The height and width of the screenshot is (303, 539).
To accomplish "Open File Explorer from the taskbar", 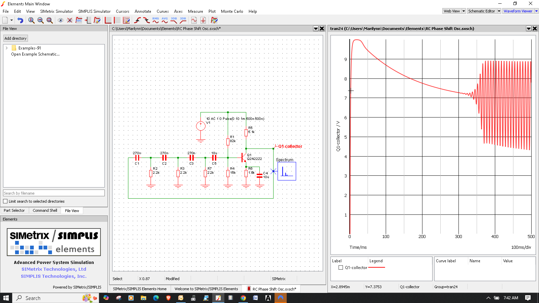I will (x=144, y=298).
